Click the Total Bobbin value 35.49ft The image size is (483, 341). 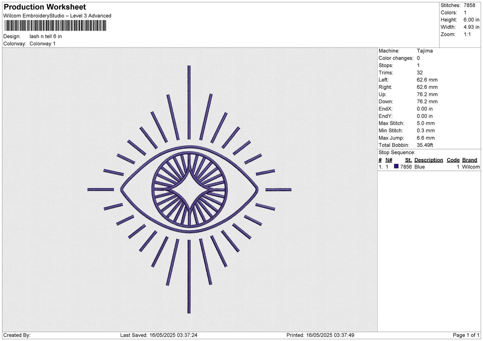pyautogui.click(x=425, y=145)
